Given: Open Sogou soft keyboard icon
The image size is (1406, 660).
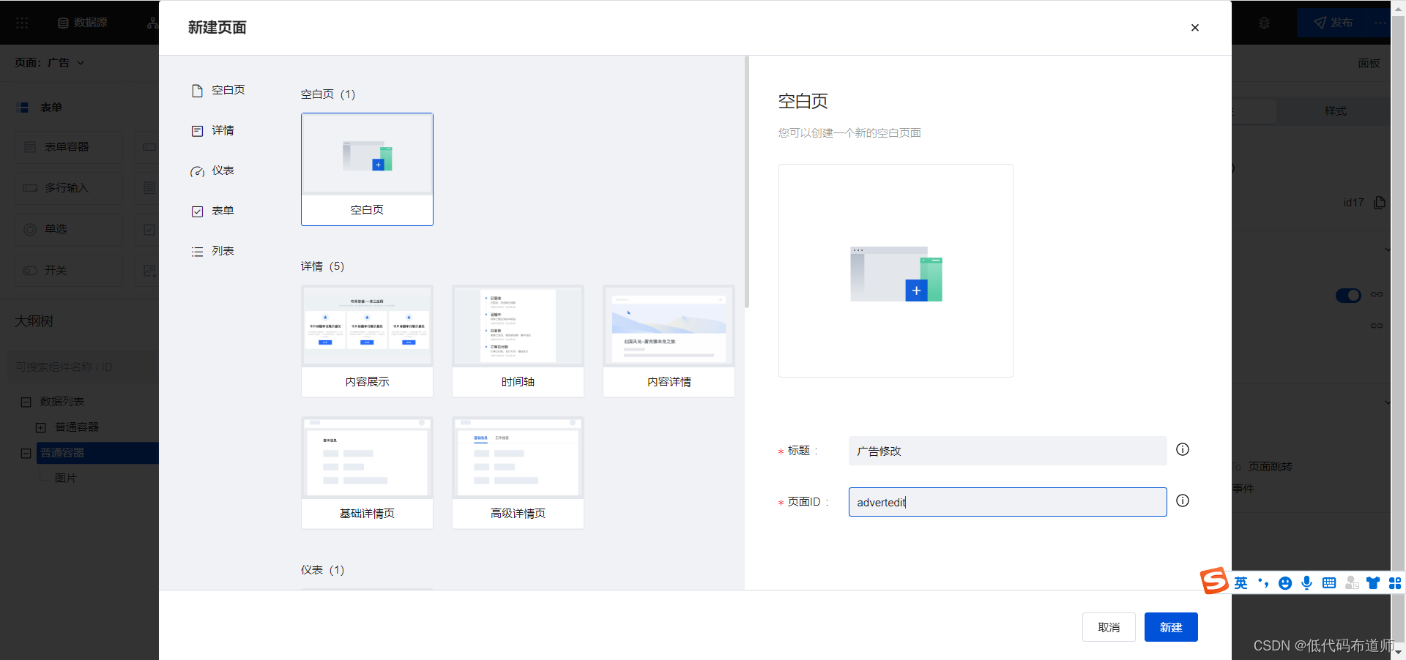Looking at the screenshot, I should click(x=1329, y=583).
